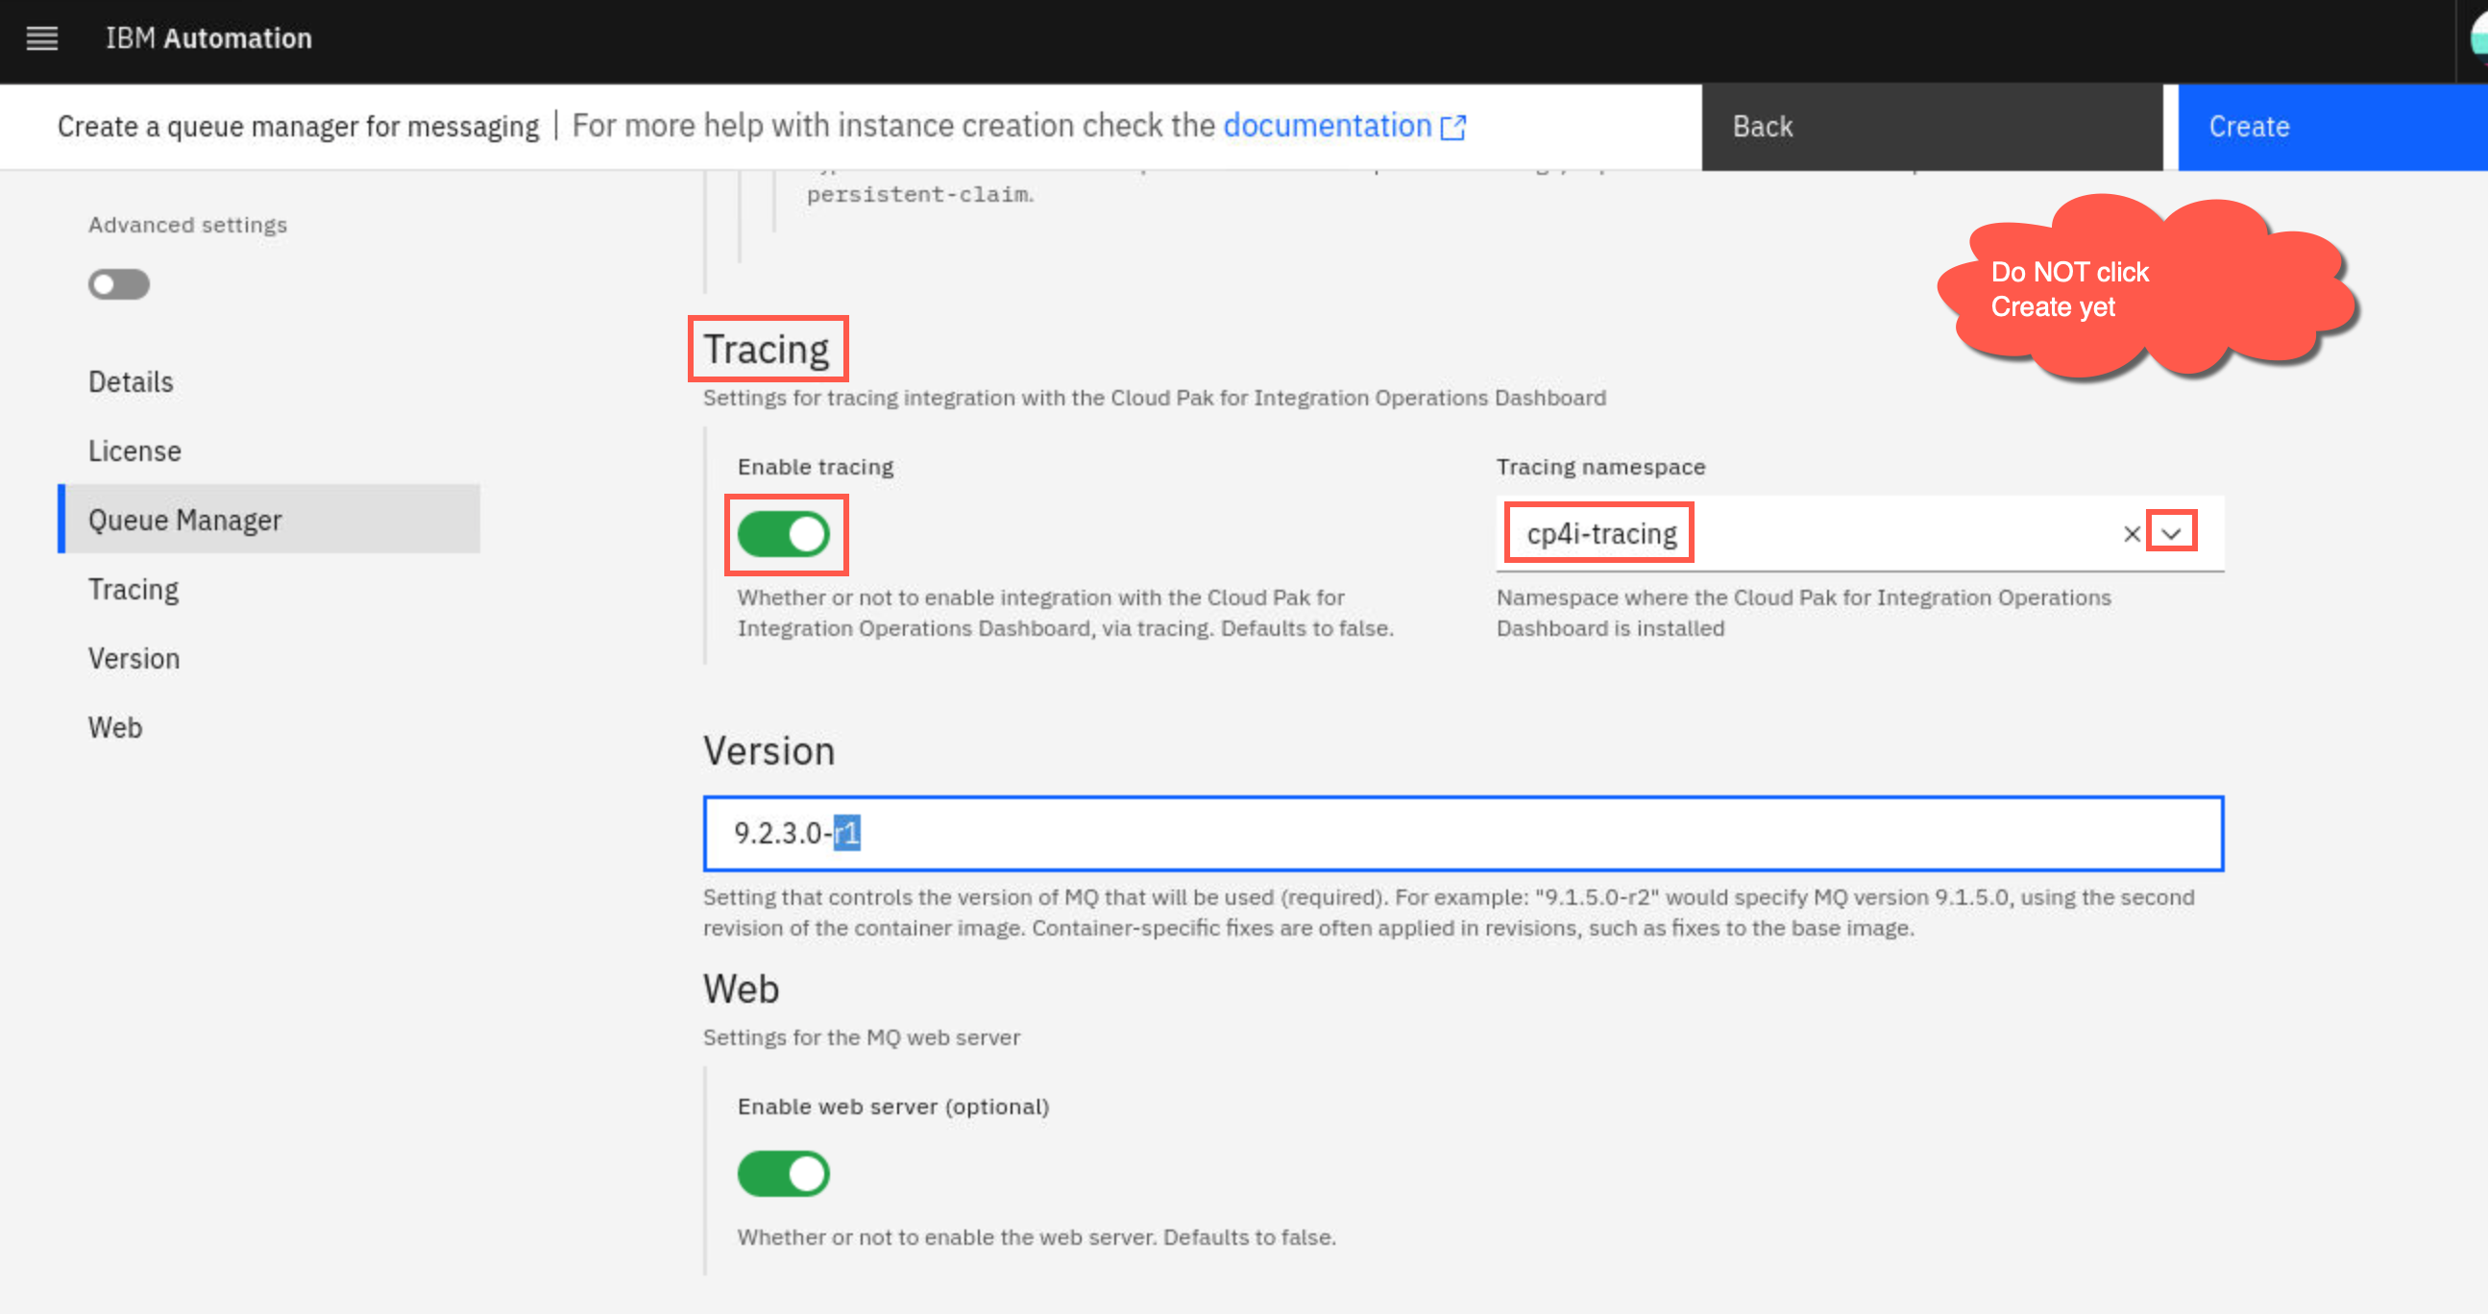Toggle the Advanced settings switch
Viewport: 2488px width, 1314px height.
tap(119, 285)
